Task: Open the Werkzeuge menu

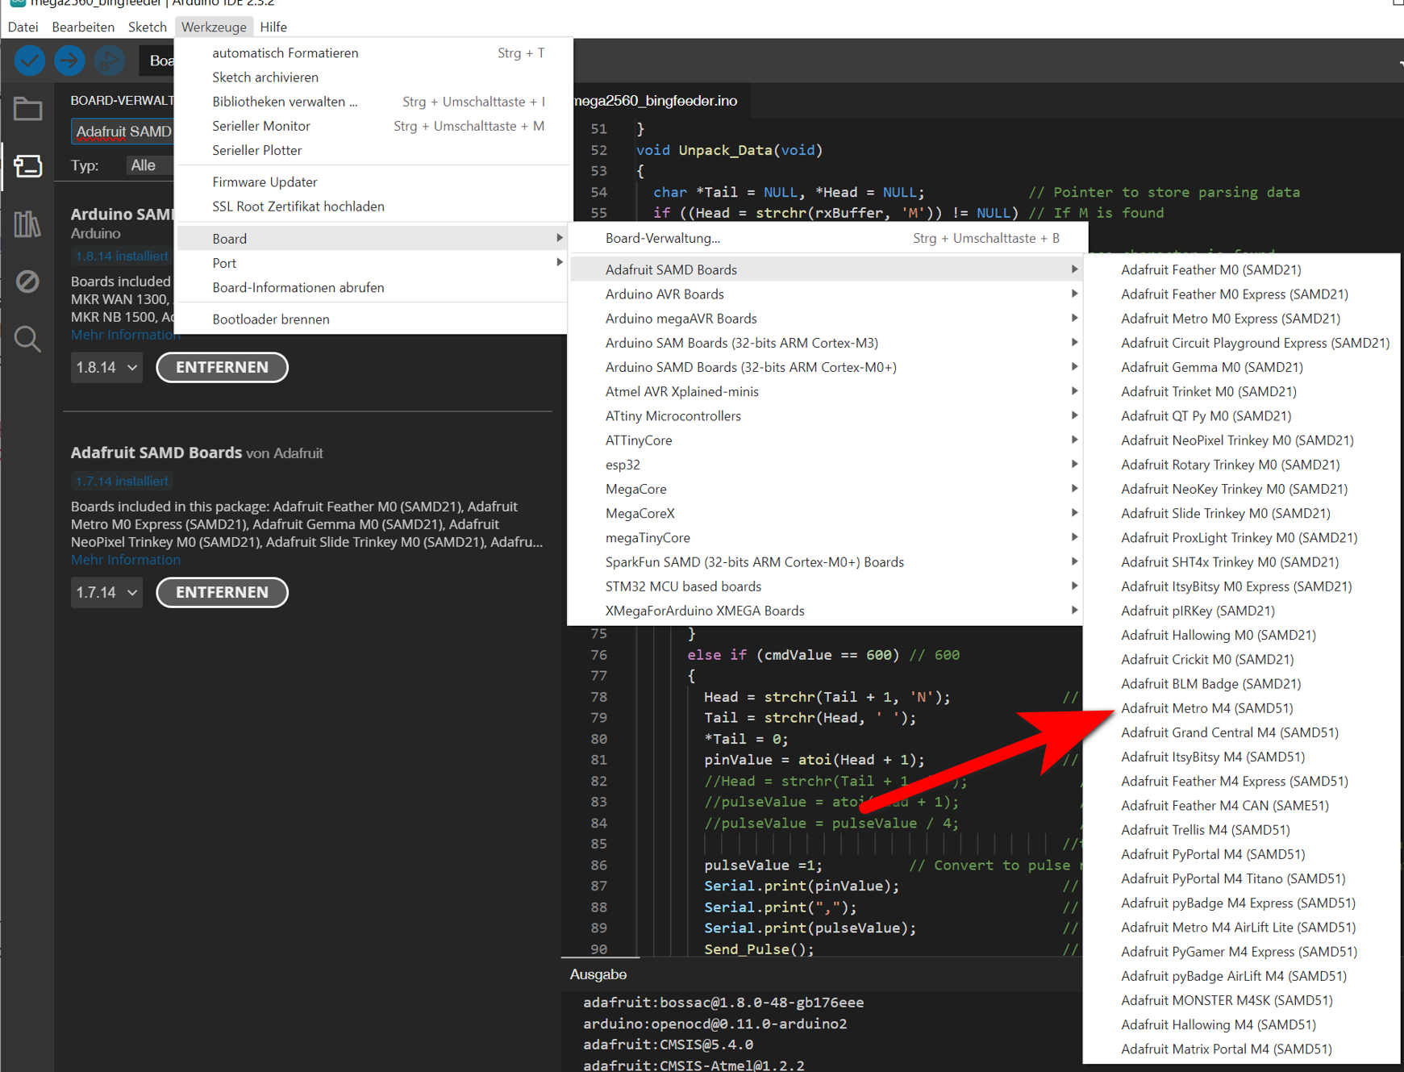Action: click(214, 27)
